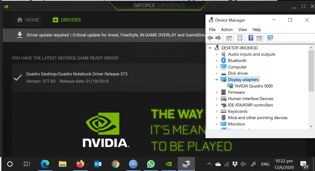Open the Help menu in Device Manager

point(257,29)
